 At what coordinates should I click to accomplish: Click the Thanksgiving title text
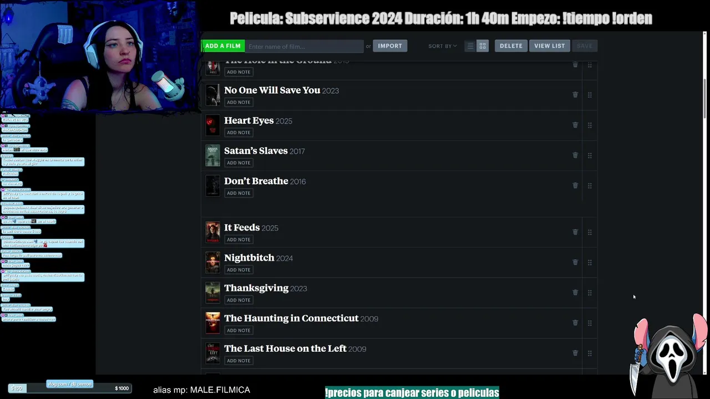tap(256, 288)
